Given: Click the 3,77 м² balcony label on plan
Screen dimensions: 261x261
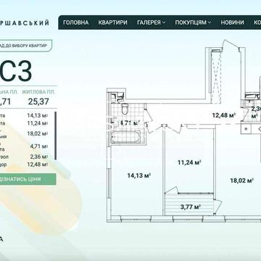Looking at the screenshot, I should [x=191, y=207].
